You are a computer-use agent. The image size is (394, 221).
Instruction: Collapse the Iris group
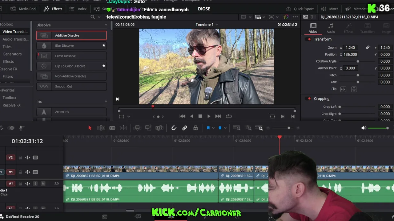click(106, 101)
